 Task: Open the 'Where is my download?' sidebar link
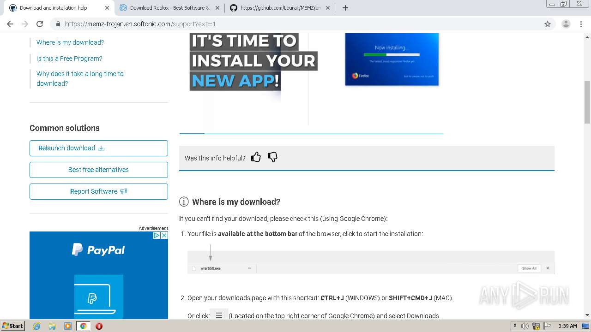pos(70,42)
